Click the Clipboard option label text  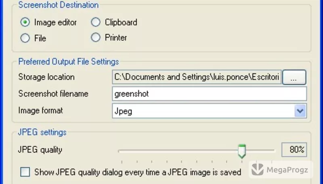(x=121, y=22)
